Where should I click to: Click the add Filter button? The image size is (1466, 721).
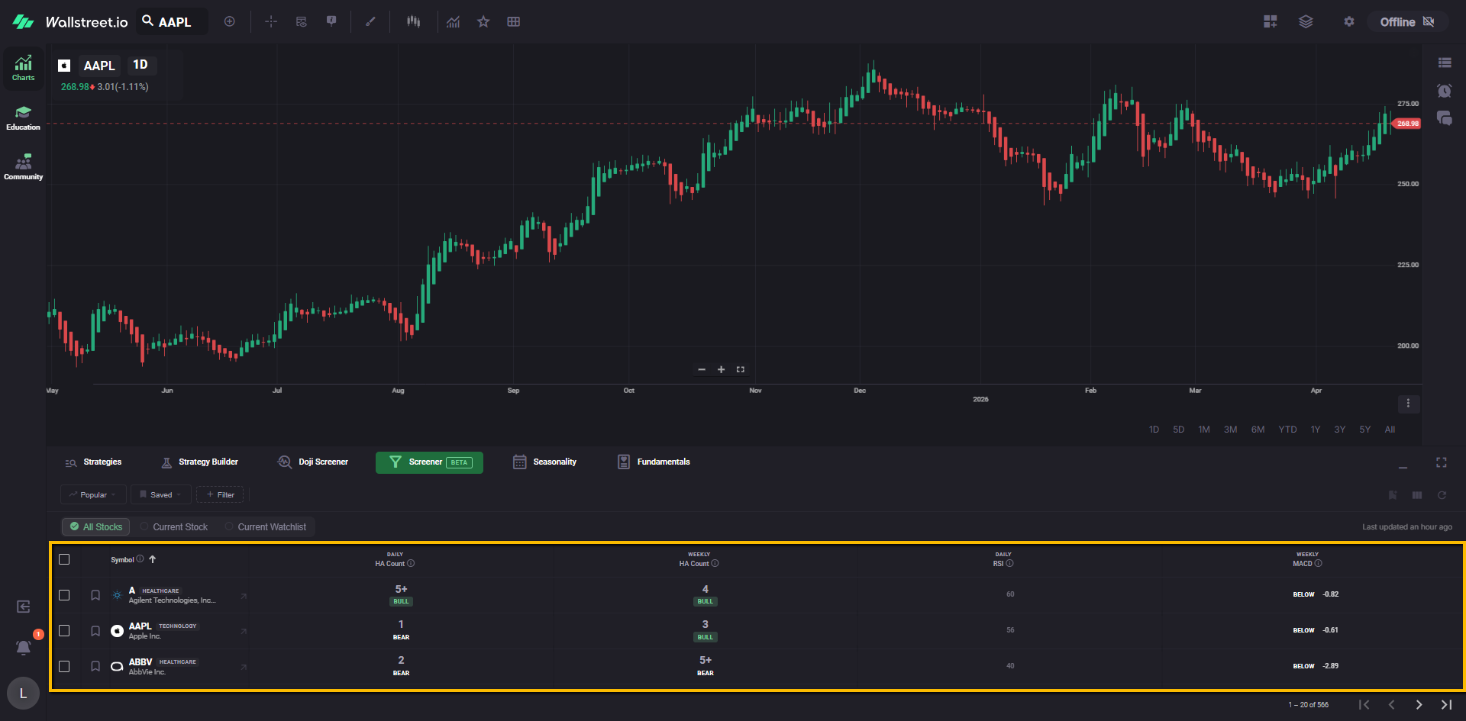(220, 494)
